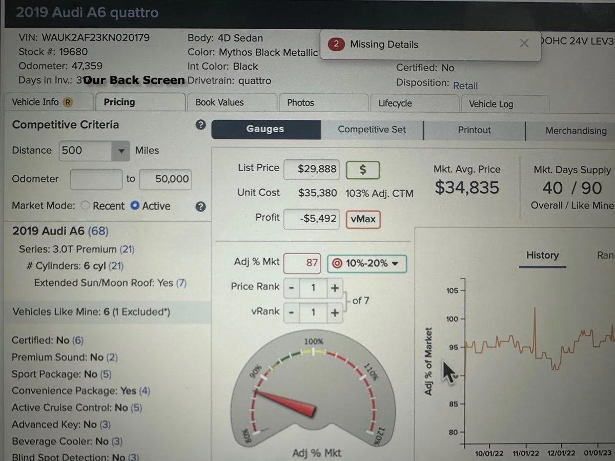Select the Recent market mode radio button

[85, 206]
